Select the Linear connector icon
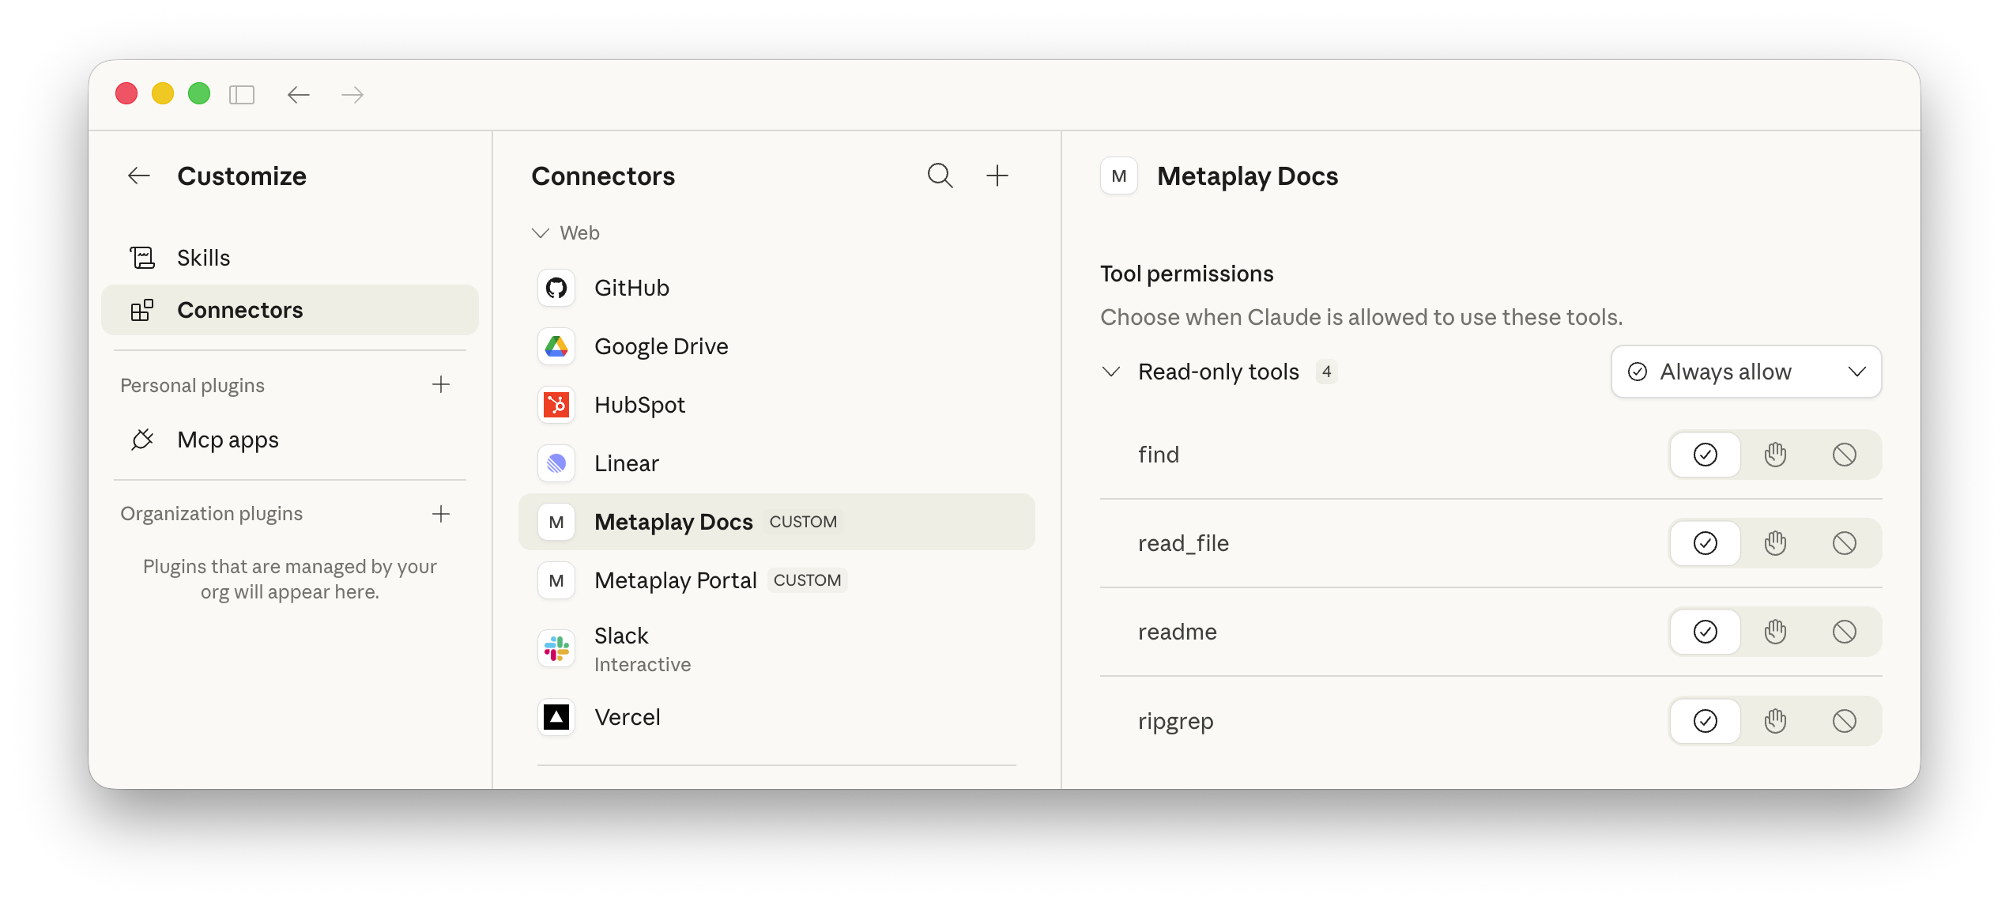2009x906 pixels. pos(556,463)
